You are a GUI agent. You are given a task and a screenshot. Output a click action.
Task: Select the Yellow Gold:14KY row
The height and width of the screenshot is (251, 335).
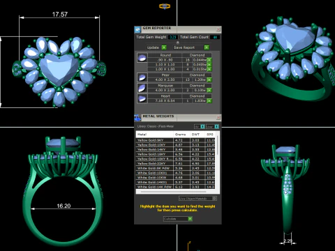point(175,149)
